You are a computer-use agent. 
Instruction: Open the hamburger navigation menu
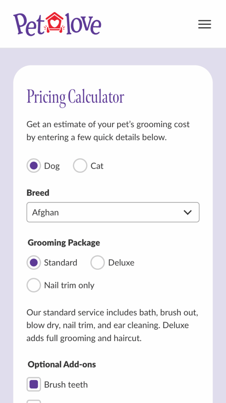click(x=204, y=24)
